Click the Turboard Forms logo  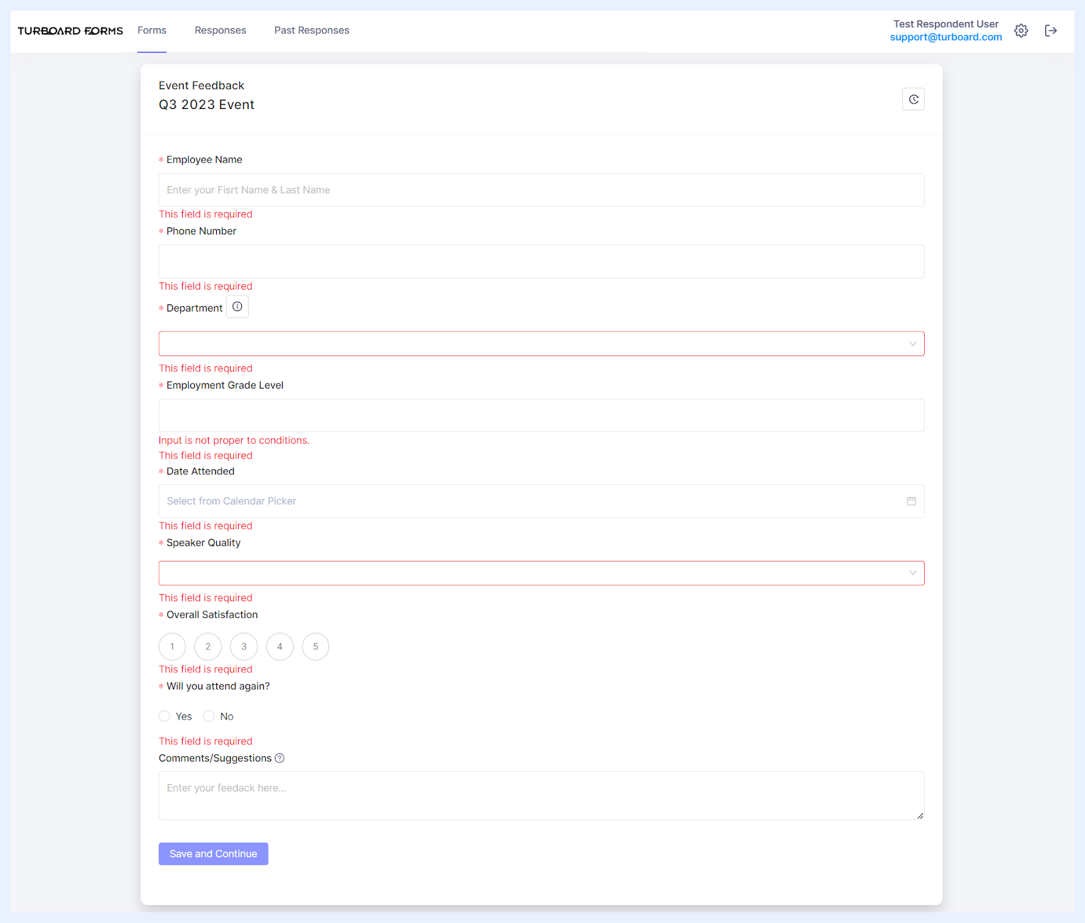[x=70, y=31]
